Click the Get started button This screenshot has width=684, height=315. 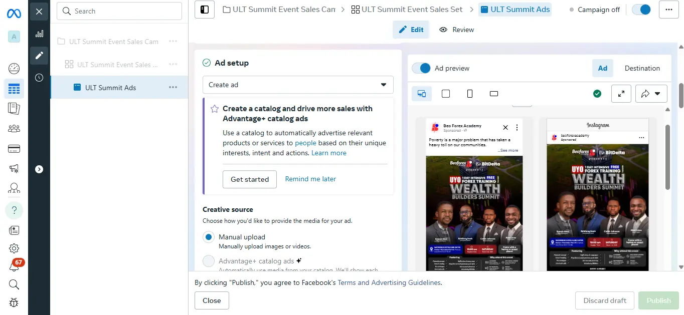click(250, 179)
